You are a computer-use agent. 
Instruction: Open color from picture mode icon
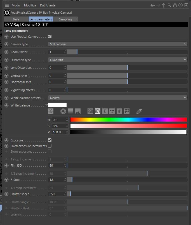78,111
